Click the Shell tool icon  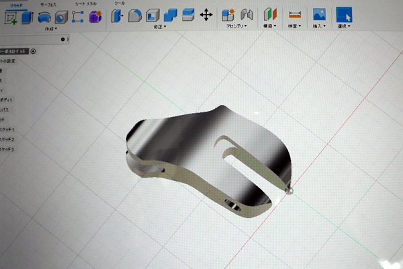pos(152,15)
